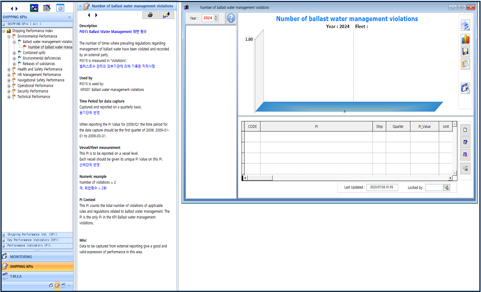Collapse SHIPPING KPIs panel with double chevron
The height and width of the screenshot is (292, 481).
click(69, 17)
